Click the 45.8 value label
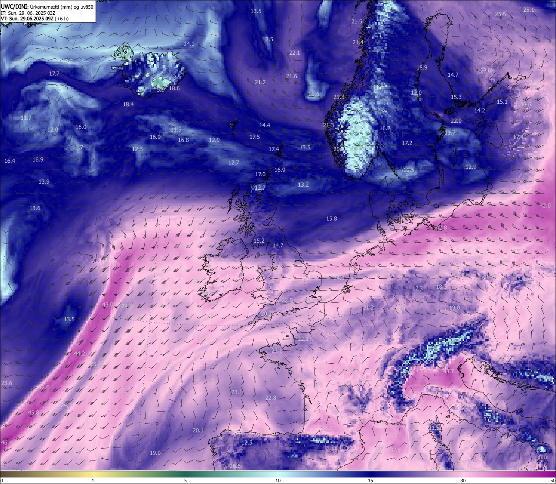Viewport: 556px width, 484px height. click(33, 412)
